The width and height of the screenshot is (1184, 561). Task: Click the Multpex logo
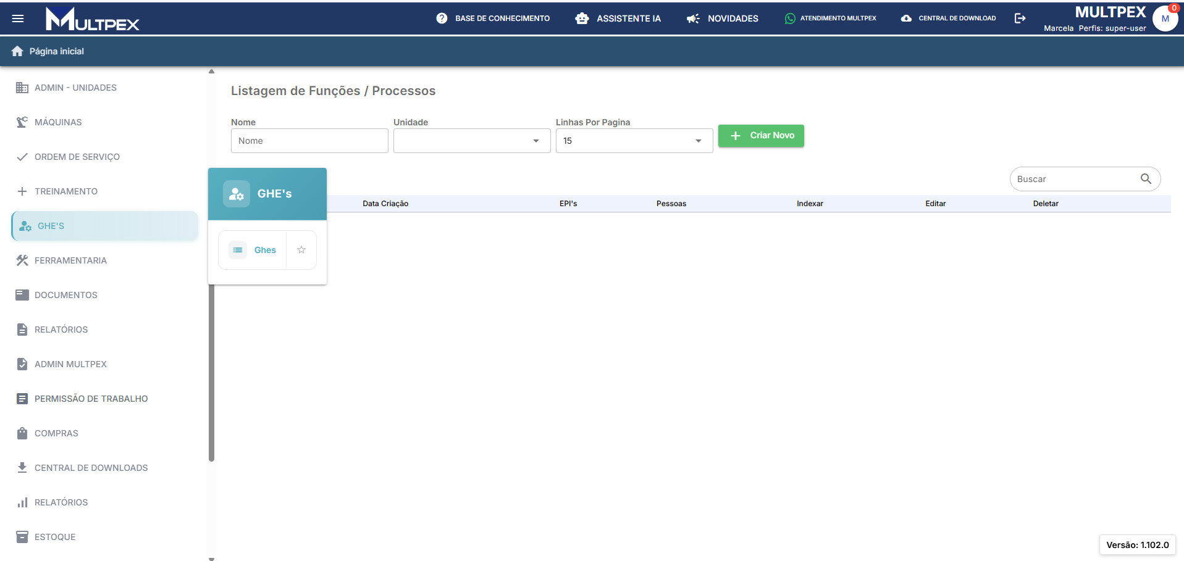coord(93,19)
